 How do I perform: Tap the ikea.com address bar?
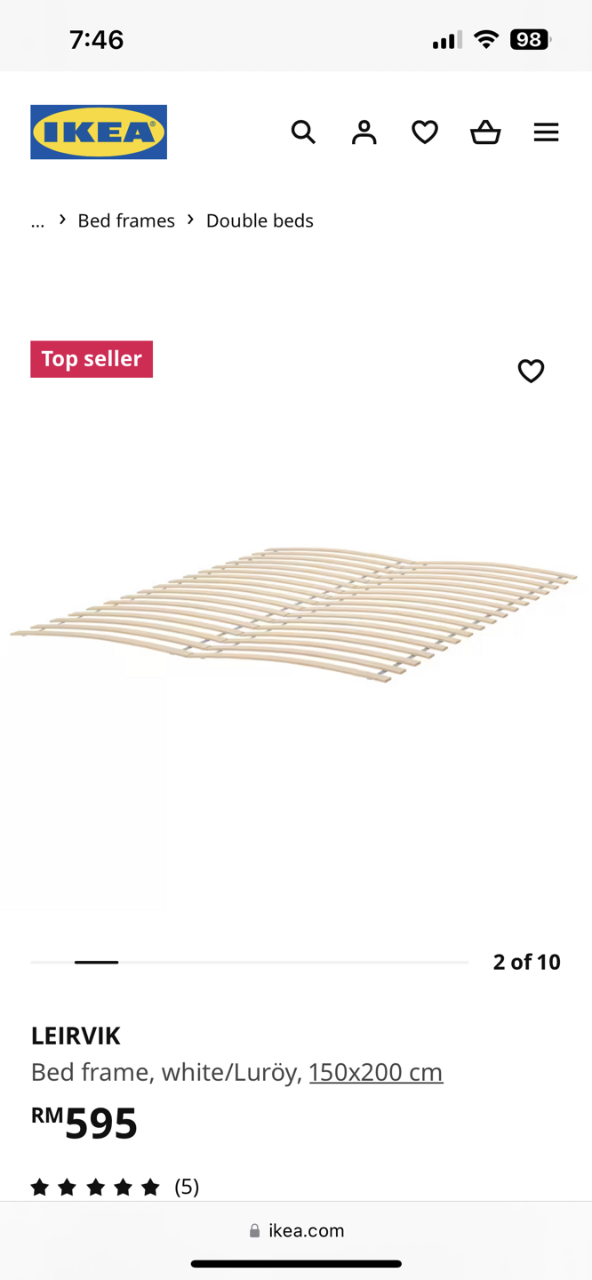point(296,1230)
